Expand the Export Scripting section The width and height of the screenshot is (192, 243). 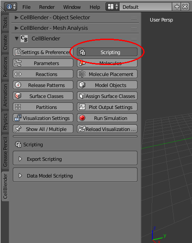coord(75,159)
